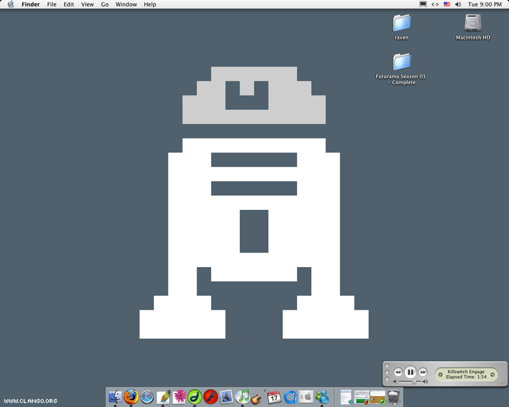The width and height of the screenshot is (509, 407).
Task: Open the Apple menu
Action: (x=10, y=4)
